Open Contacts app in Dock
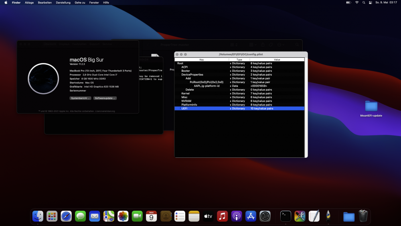The image size is (401, 226). point(166,216)
